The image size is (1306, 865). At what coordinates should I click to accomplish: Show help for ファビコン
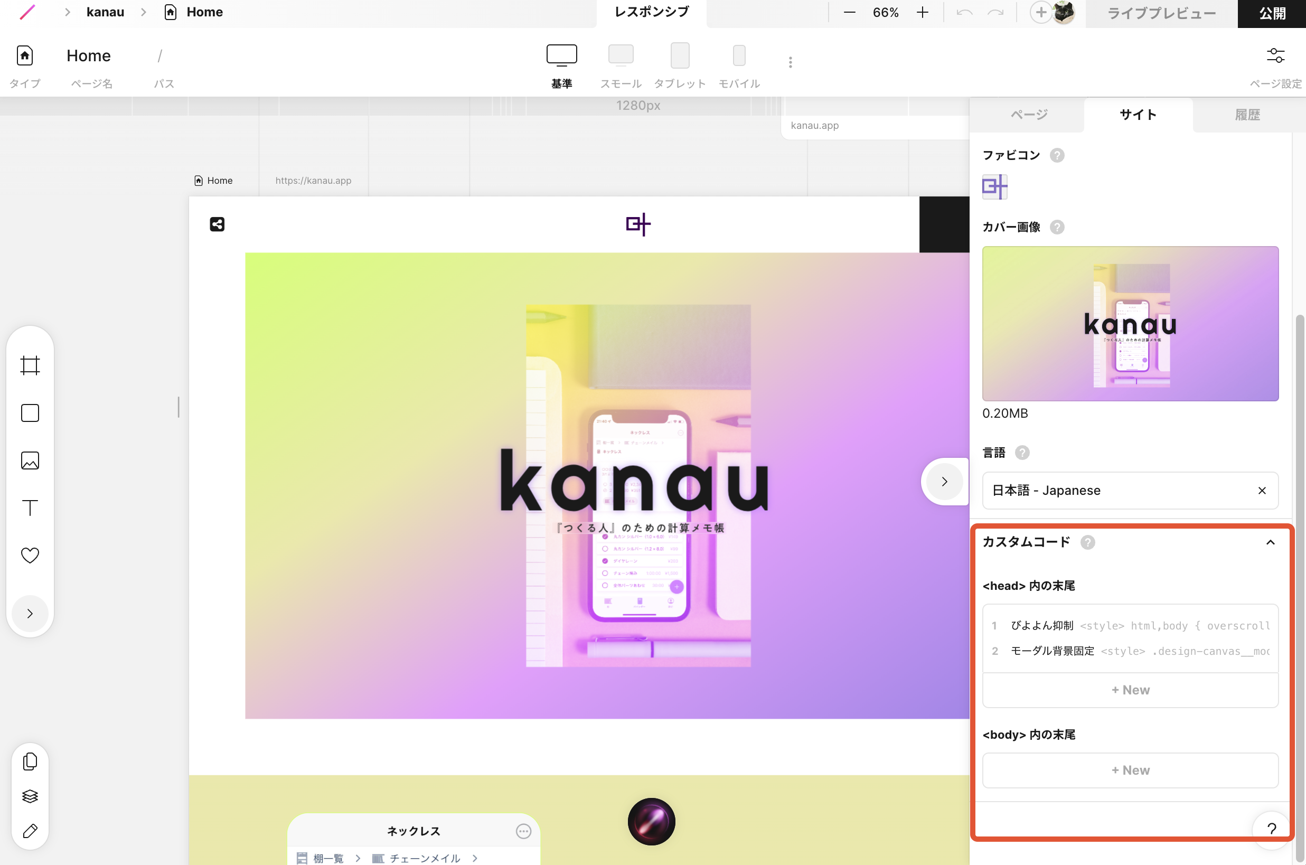click(1057, 156)
